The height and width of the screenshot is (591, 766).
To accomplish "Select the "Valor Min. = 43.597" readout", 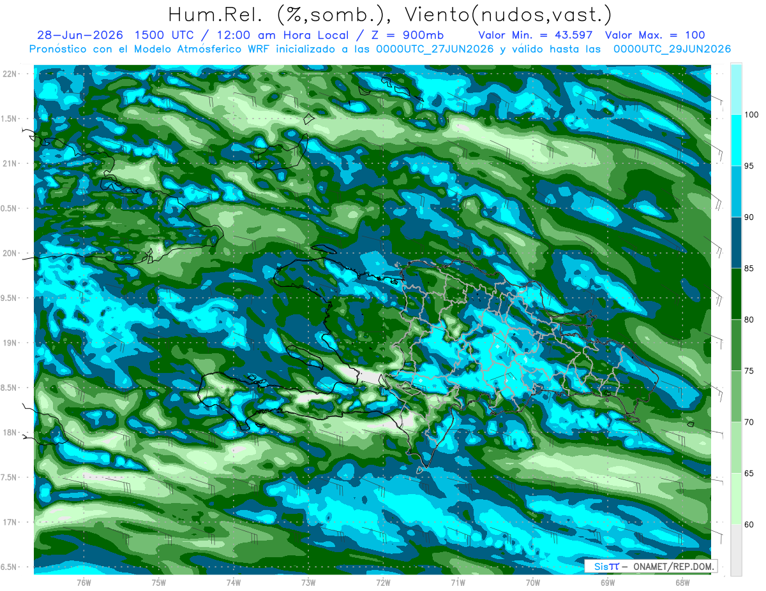I will point(535,36).
